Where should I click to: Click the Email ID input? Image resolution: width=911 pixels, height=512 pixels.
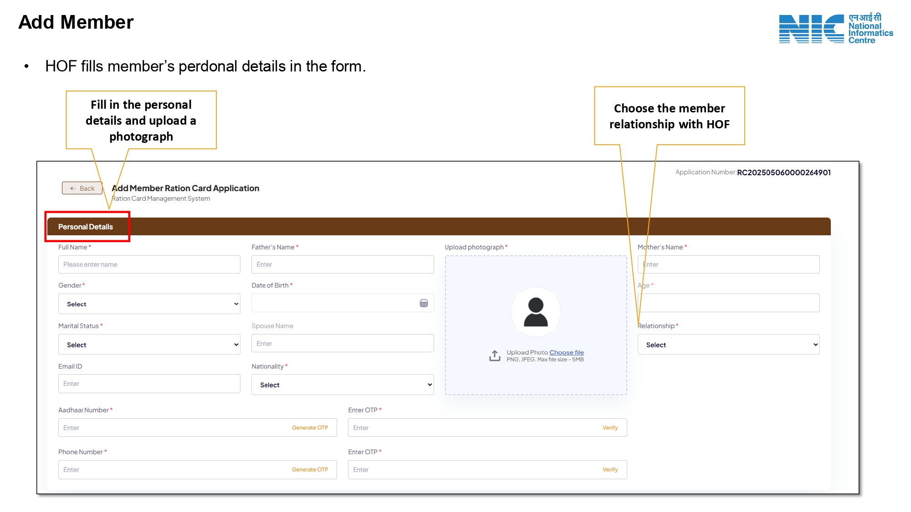tap(149, 384)
